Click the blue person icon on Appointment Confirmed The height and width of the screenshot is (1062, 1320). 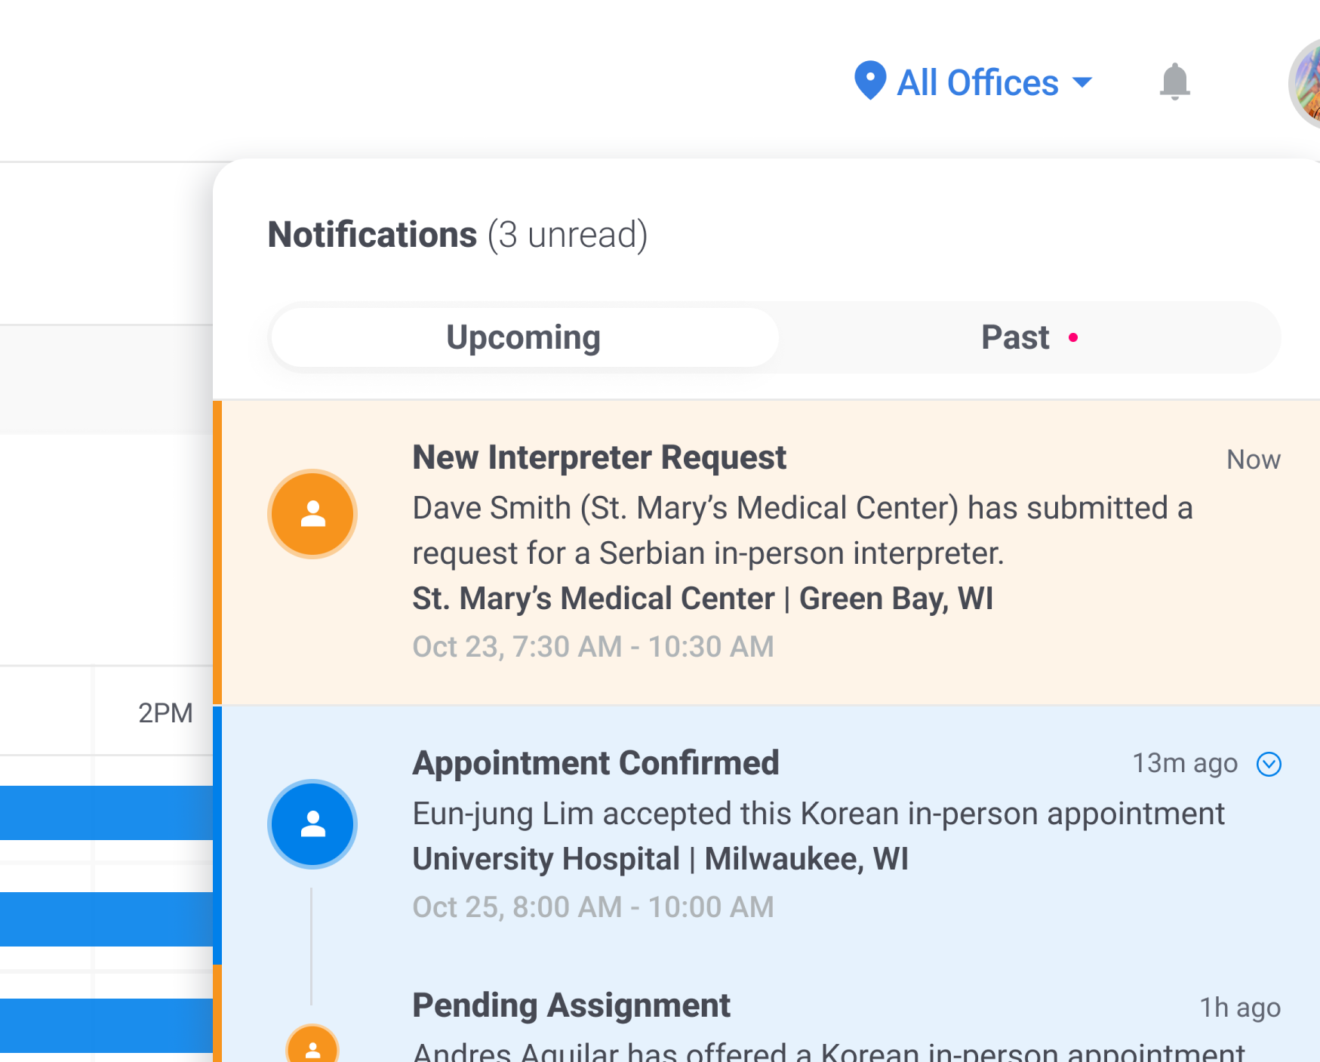(312, 824)
